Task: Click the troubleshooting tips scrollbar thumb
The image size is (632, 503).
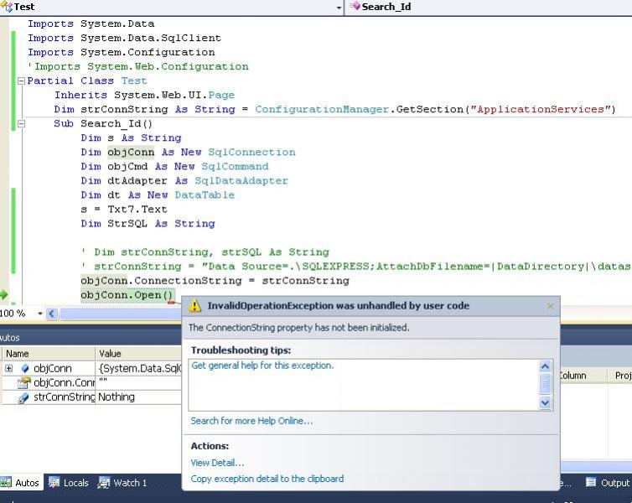Action: [545, 384]
